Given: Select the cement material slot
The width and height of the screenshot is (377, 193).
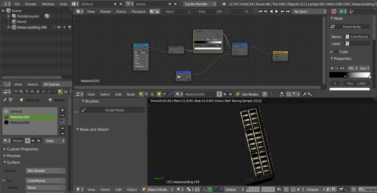Looking at the screenshot, I should pos(30,112).
